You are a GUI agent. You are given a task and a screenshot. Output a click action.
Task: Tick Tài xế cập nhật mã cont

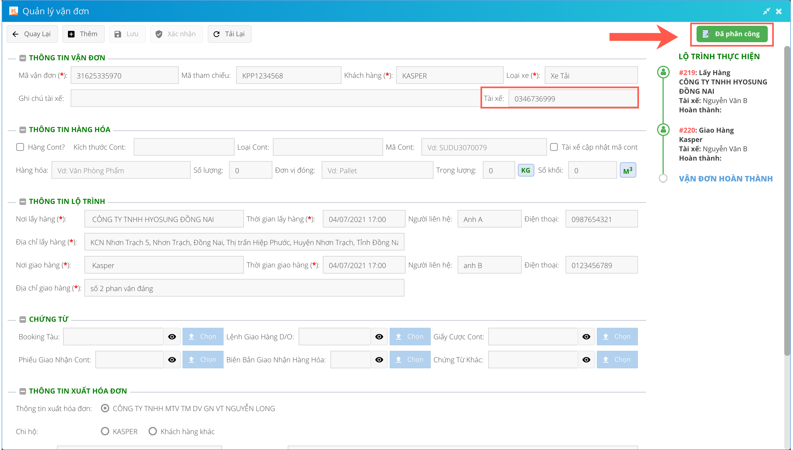pos(554,147)
